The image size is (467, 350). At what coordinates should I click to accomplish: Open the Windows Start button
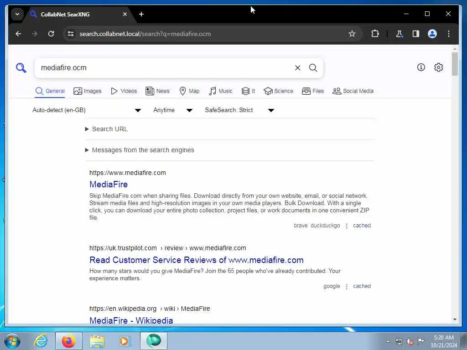pyautogui.click(x=12, y=341)
